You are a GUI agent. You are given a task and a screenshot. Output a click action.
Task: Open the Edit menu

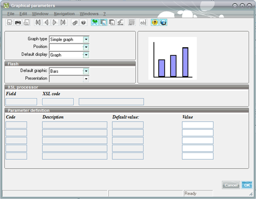click(x=23, y=14)
